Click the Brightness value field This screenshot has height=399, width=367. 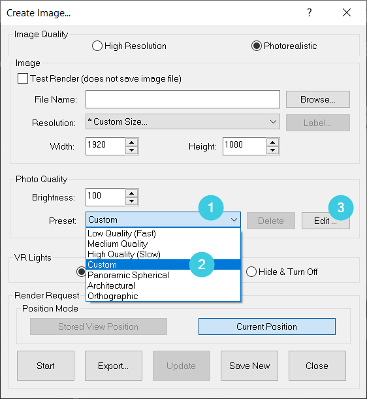[x=106, y=197]
